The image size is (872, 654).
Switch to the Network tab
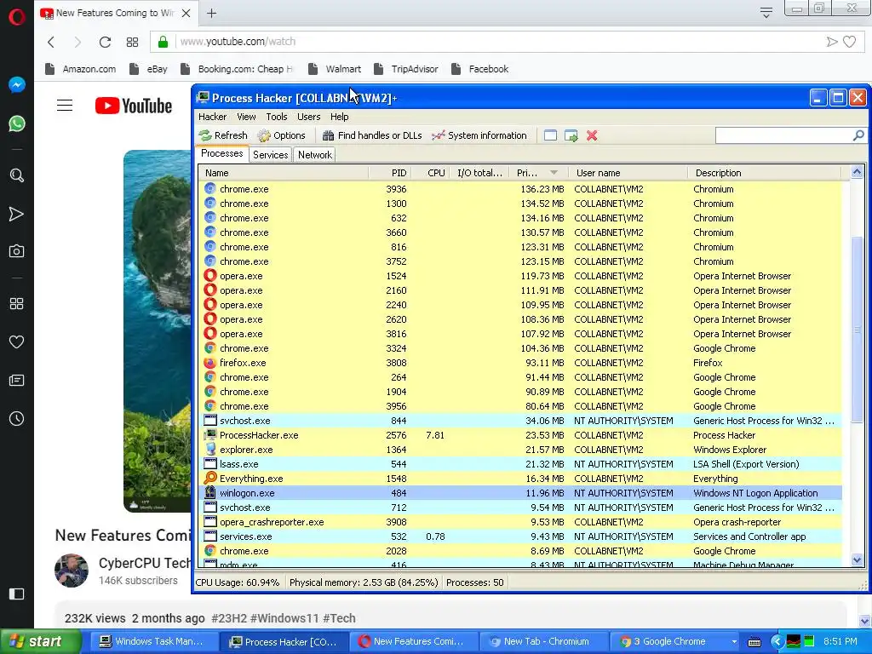tap(315, 155)
